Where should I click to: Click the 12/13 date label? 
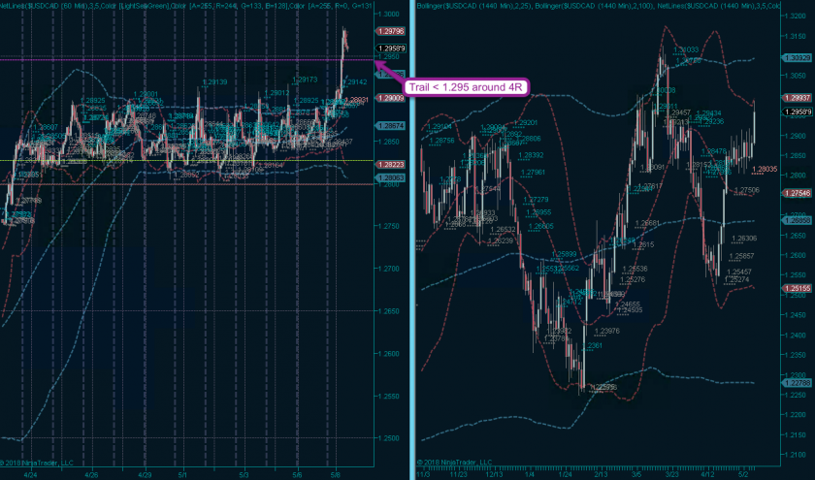(x=494, y=474)
